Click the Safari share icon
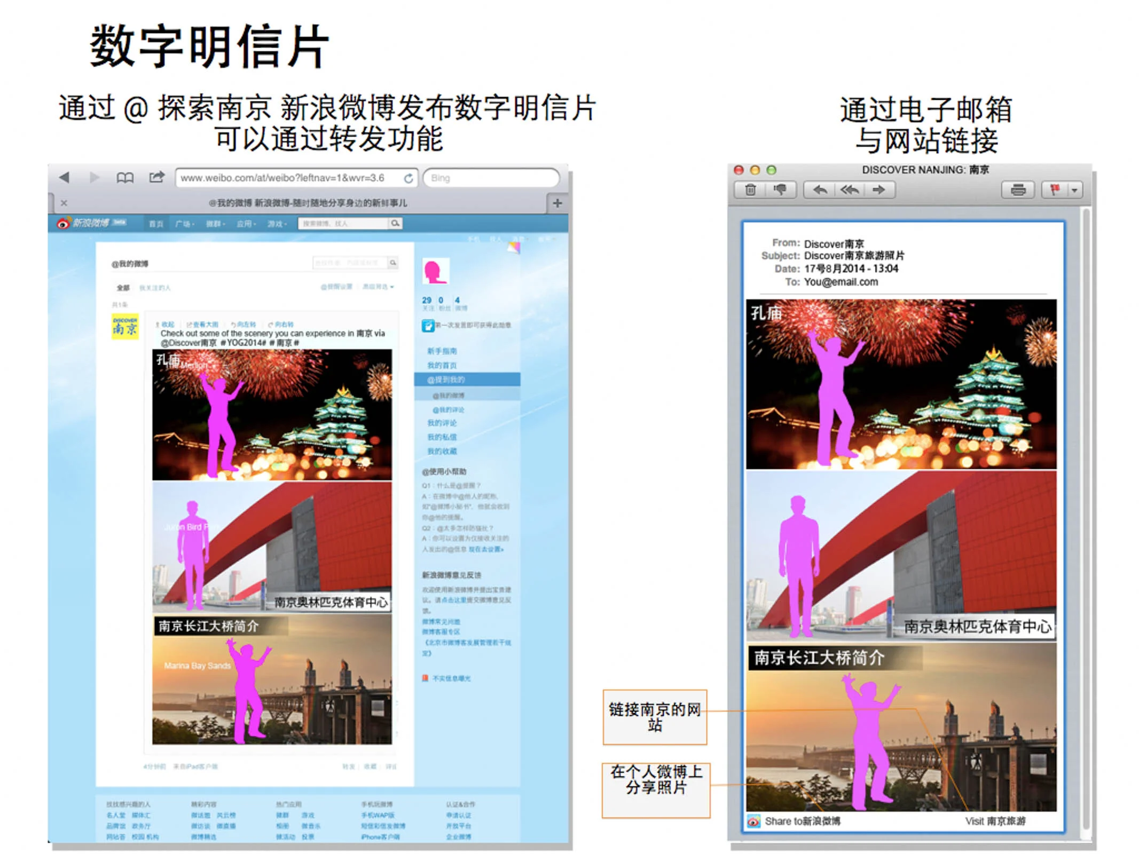The height and width of the screenshot is (854, 1139). pos(156,177)
